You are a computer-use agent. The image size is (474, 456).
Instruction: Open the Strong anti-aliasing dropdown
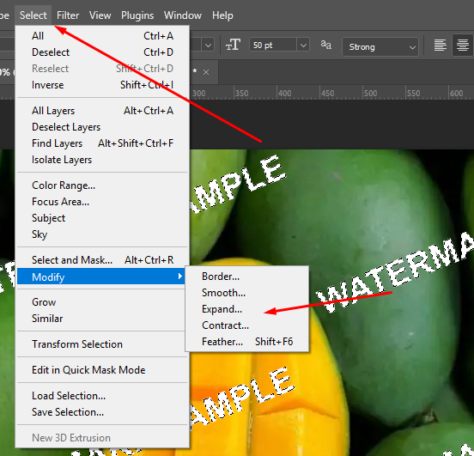tap(380, 47)
